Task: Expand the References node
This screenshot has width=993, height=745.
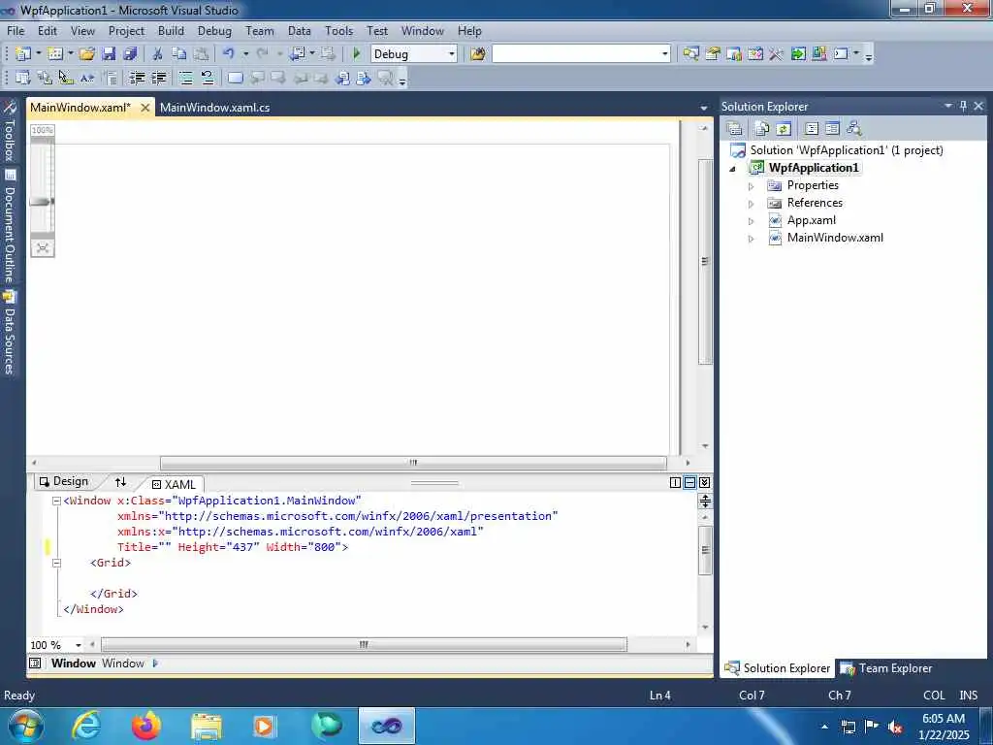Action: [x=752, y=204]
